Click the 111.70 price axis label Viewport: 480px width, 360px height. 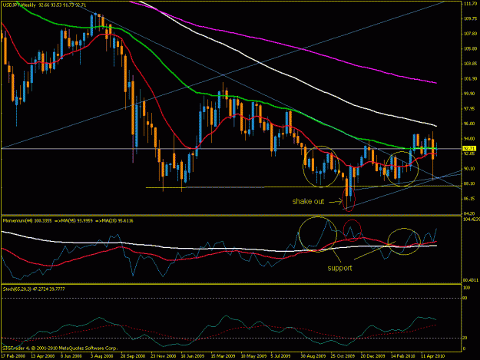point(470,4)
